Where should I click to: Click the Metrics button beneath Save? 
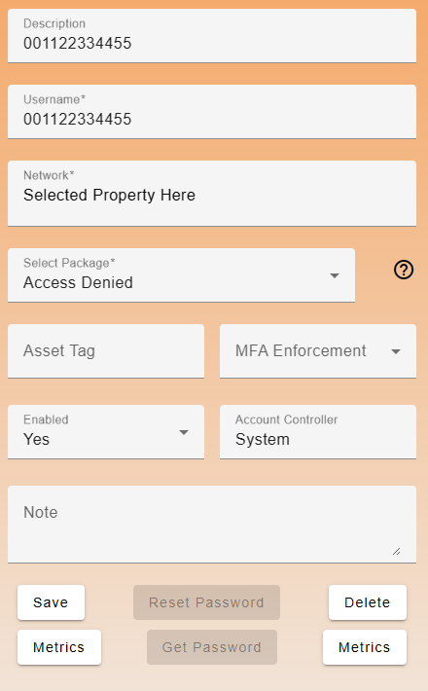click(x=59, y=647)
